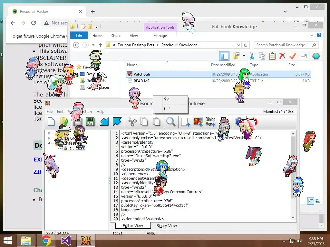Open Chrome tab search chevron
The height and width of the screenshot is (247, 330).
tap(285, 12)
